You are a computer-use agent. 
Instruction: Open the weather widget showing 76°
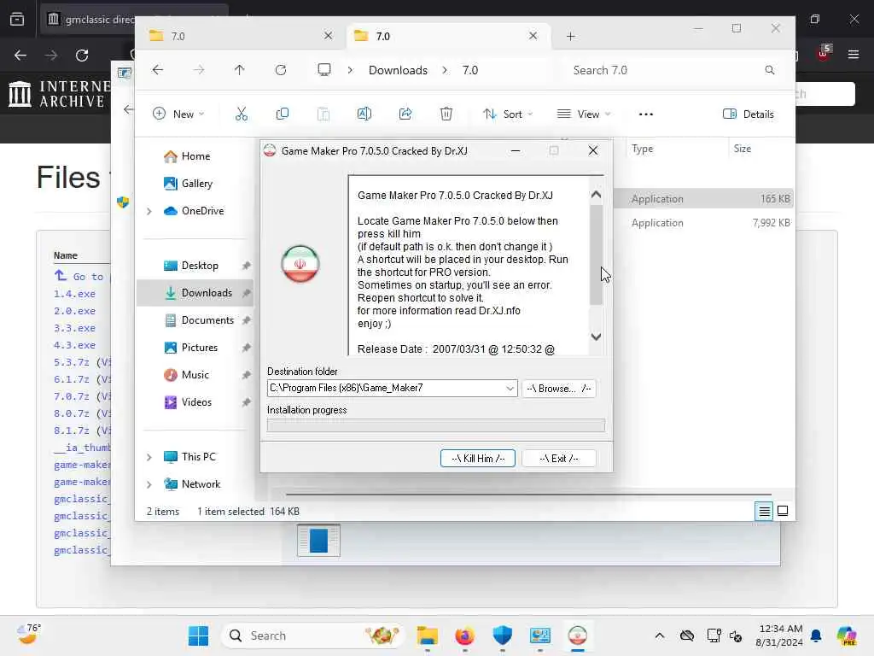(x=29, y=635)
